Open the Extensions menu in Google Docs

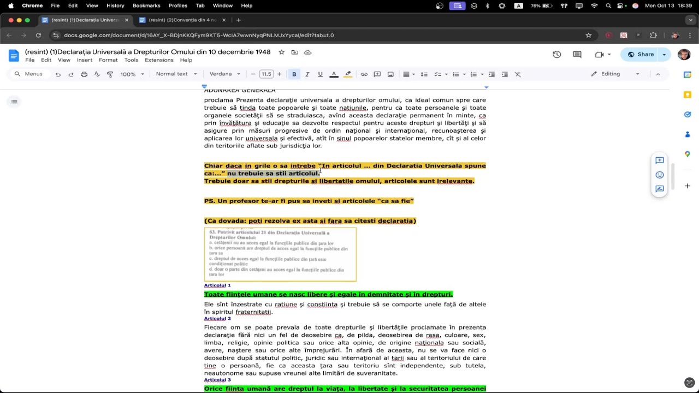pyautogui.click(x=159, y=60)
